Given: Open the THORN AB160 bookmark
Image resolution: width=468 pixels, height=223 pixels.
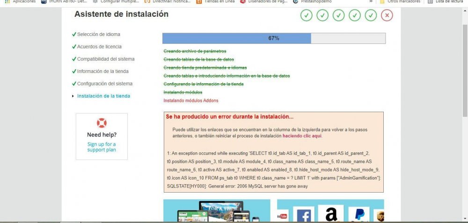Looking at the screenshot, I should pyautogui.click(x=64, y=1).
